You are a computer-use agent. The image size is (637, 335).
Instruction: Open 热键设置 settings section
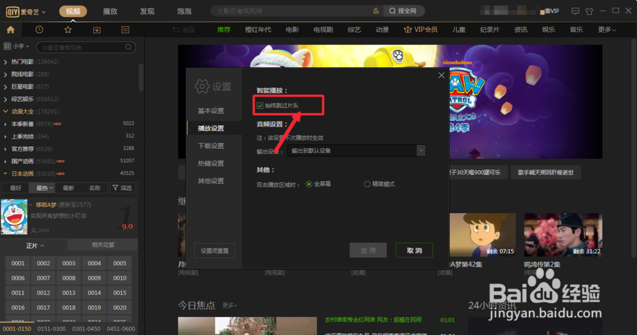[x=211, y=163]
